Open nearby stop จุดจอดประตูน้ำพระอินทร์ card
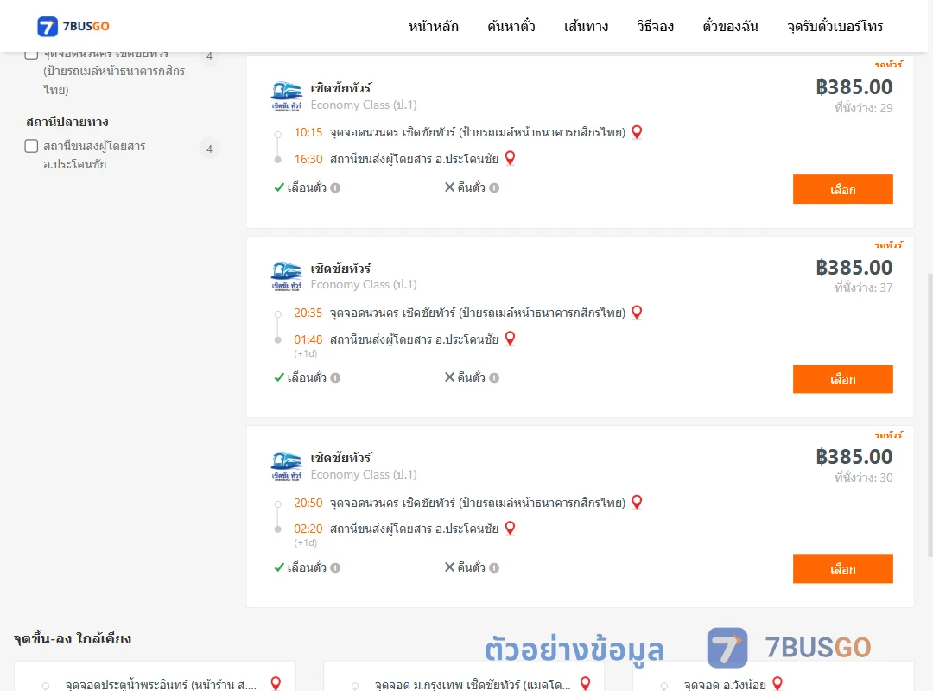 pos(155,676)
